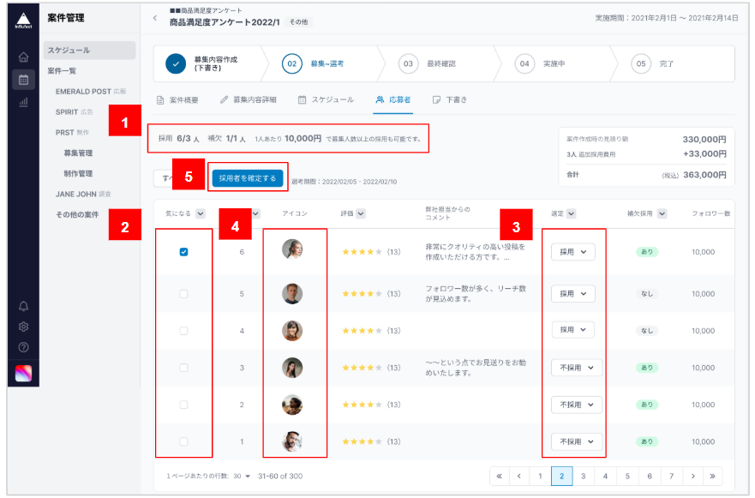
Task: Go to previous page arrow
Action: coord(519,477)
